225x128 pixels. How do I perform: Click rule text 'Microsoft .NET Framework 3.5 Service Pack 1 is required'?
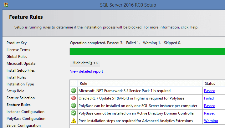125,91
